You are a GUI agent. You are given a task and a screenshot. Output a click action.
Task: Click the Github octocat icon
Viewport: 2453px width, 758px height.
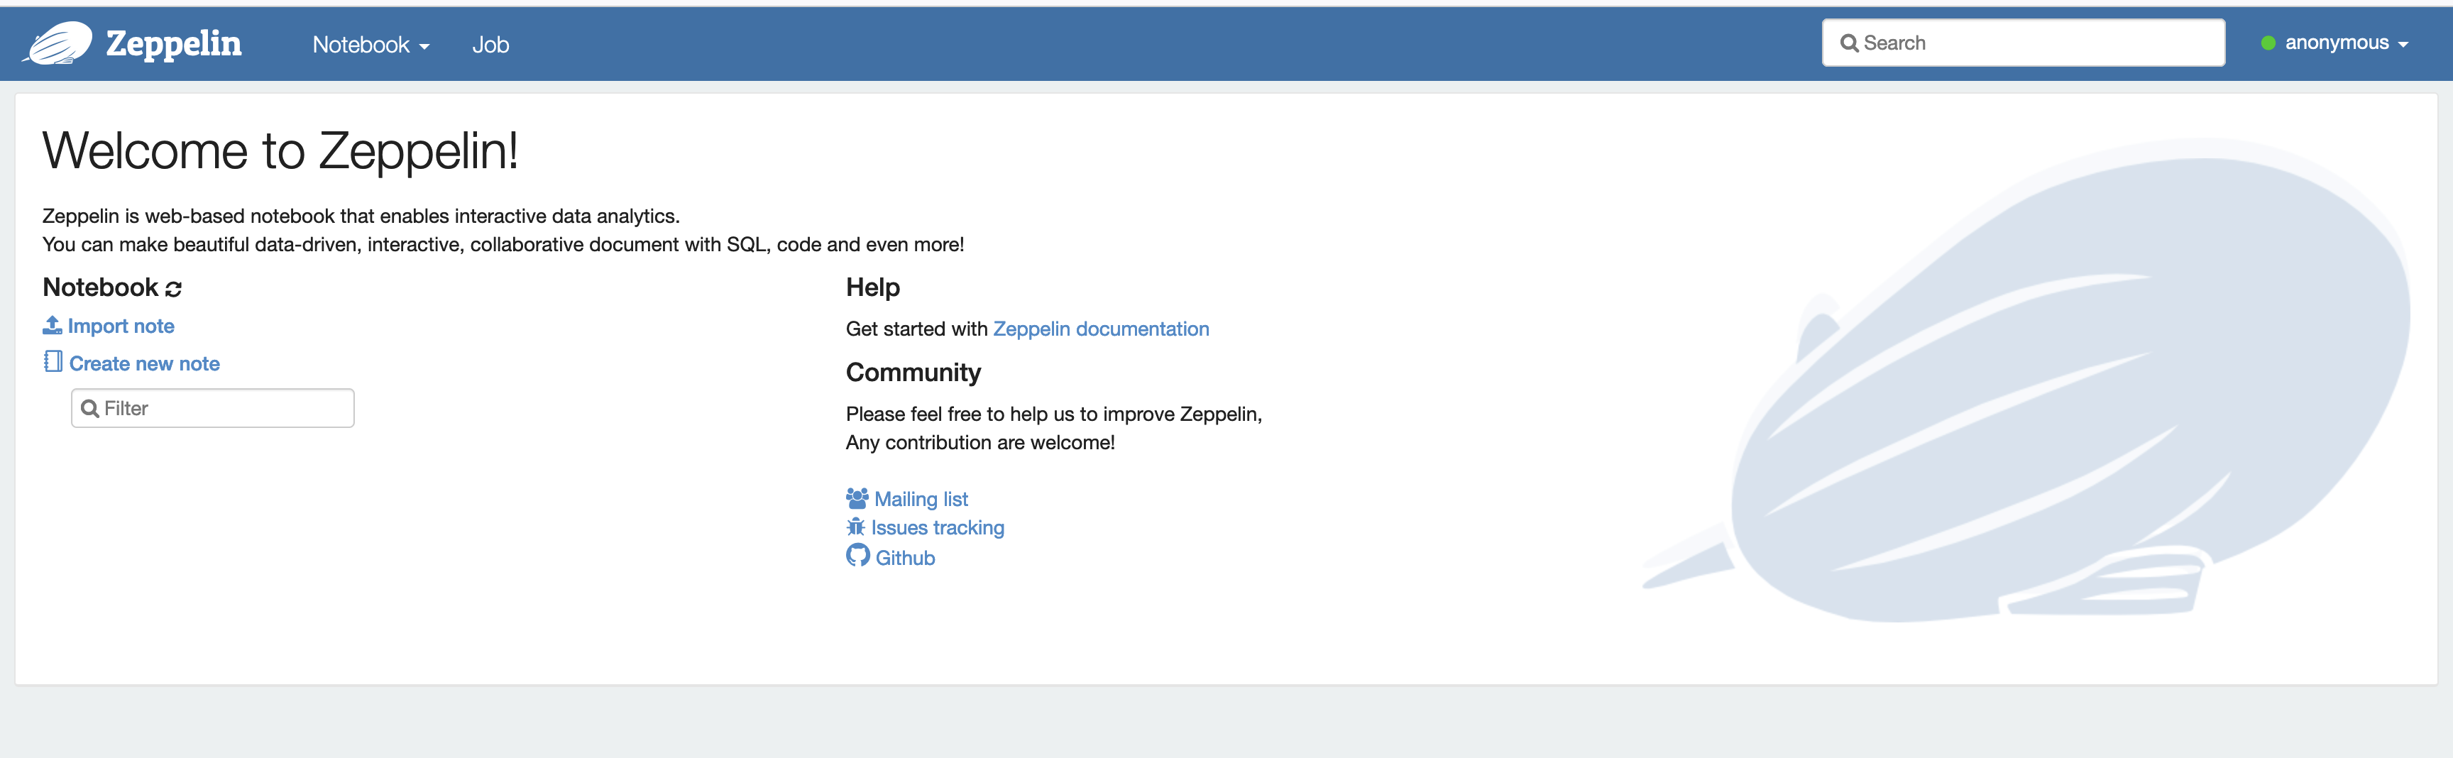[x=858, y=556]
